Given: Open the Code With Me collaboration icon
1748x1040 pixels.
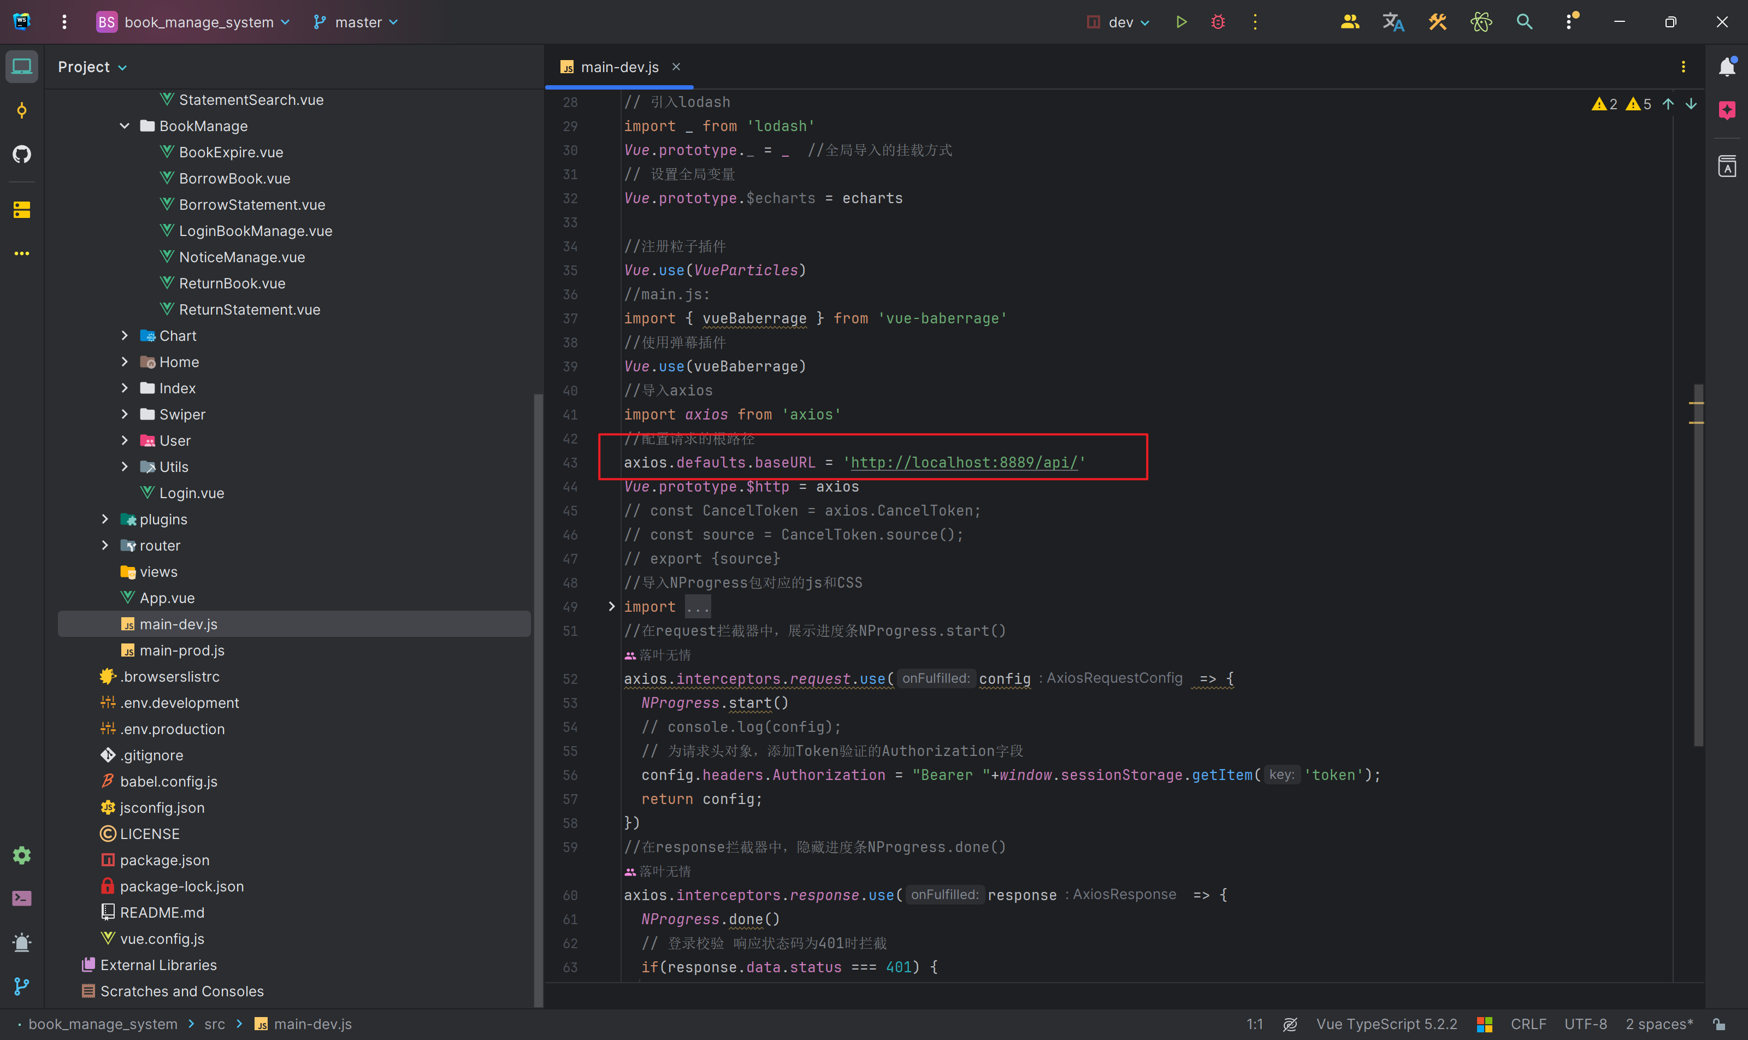Looking at the screenshot, I should 1350,22.
